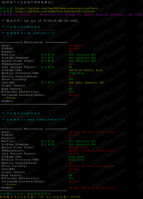This screenshot has height=199, width=143.
Task: Click 'Yes (Region: HK)' beside Amazon Prime Video
Action: coord(82,61)
